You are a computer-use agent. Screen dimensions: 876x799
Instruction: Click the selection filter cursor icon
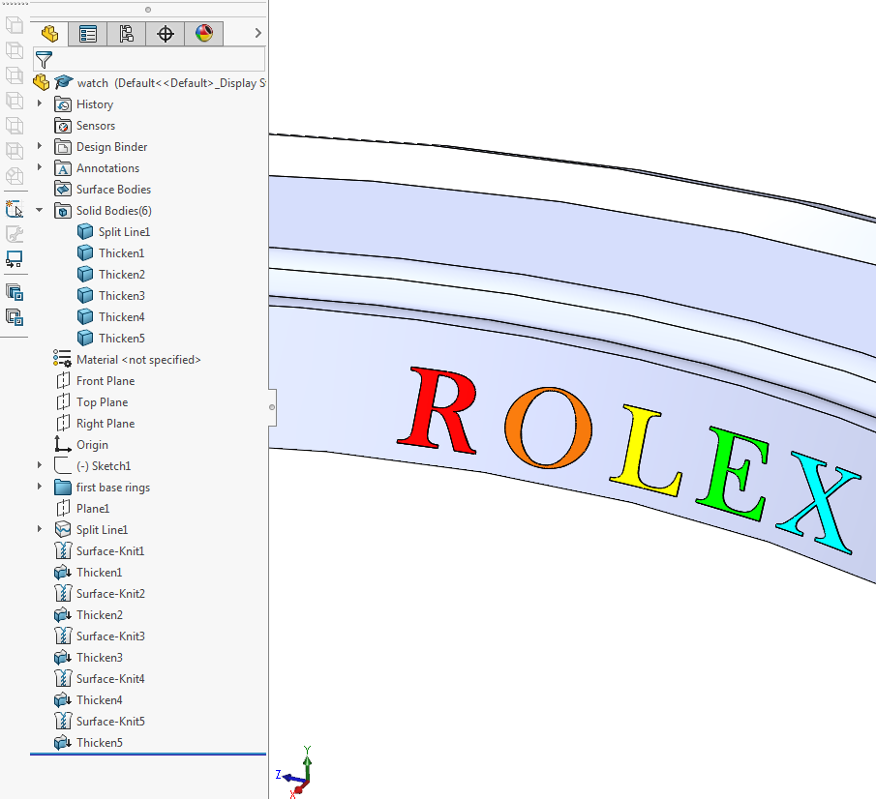coord(14,208)
